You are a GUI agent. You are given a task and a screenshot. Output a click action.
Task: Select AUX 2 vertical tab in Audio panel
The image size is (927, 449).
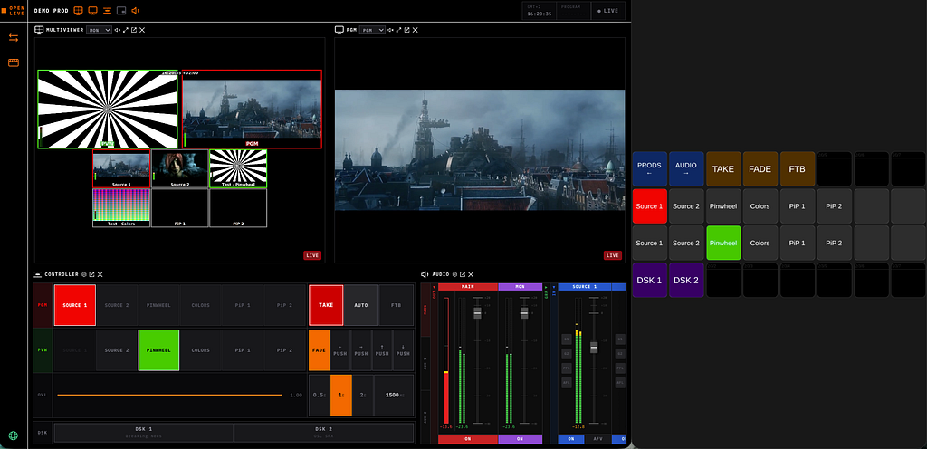click(425, 417)
